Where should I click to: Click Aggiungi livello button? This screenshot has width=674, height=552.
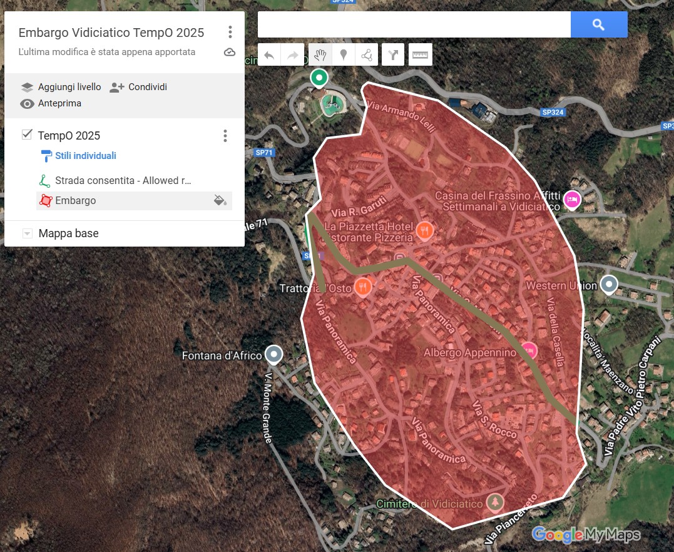pos(61,87)
